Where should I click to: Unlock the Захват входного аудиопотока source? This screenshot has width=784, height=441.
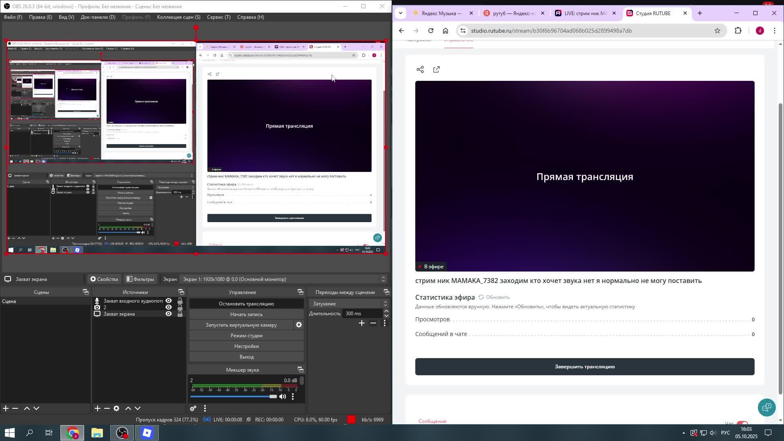coord(180,301)
